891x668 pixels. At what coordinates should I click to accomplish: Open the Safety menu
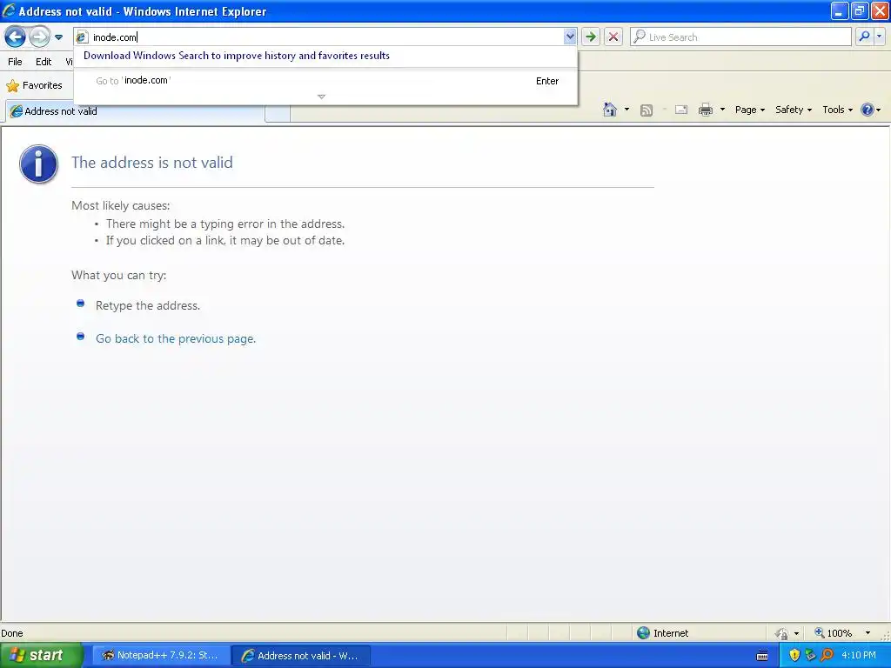(x=794, y=110)
